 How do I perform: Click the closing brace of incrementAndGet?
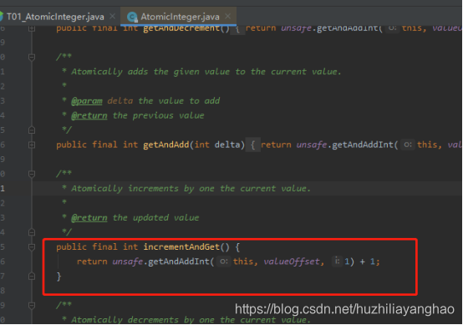point(59,277)
